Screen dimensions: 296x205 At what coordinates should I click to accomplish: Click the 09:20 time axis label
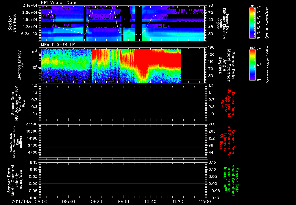click(x=96, y=202)
